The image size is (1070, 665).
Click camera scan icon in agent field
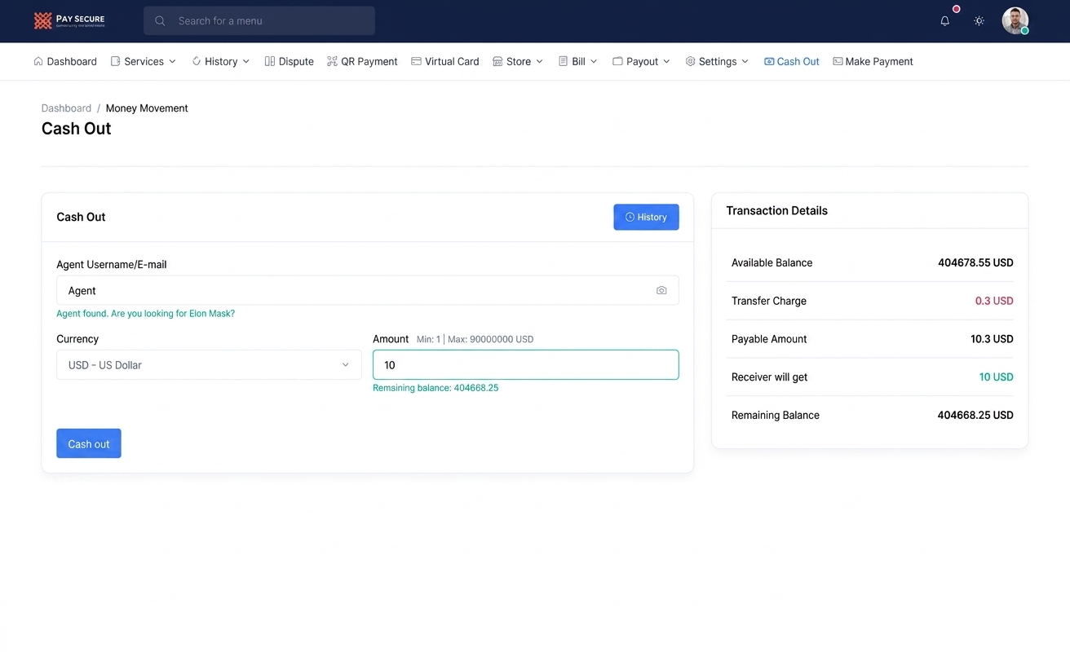pos(661,290)
